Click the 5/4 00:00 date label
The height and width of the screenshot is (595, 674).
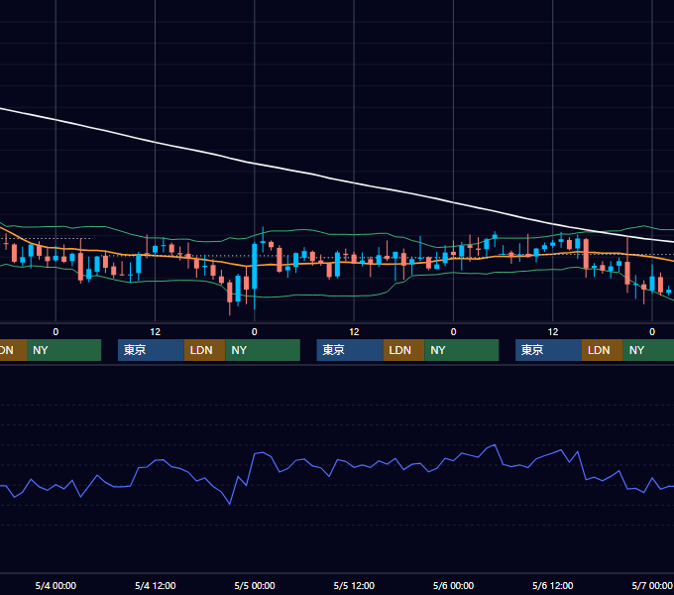point(56,585)
